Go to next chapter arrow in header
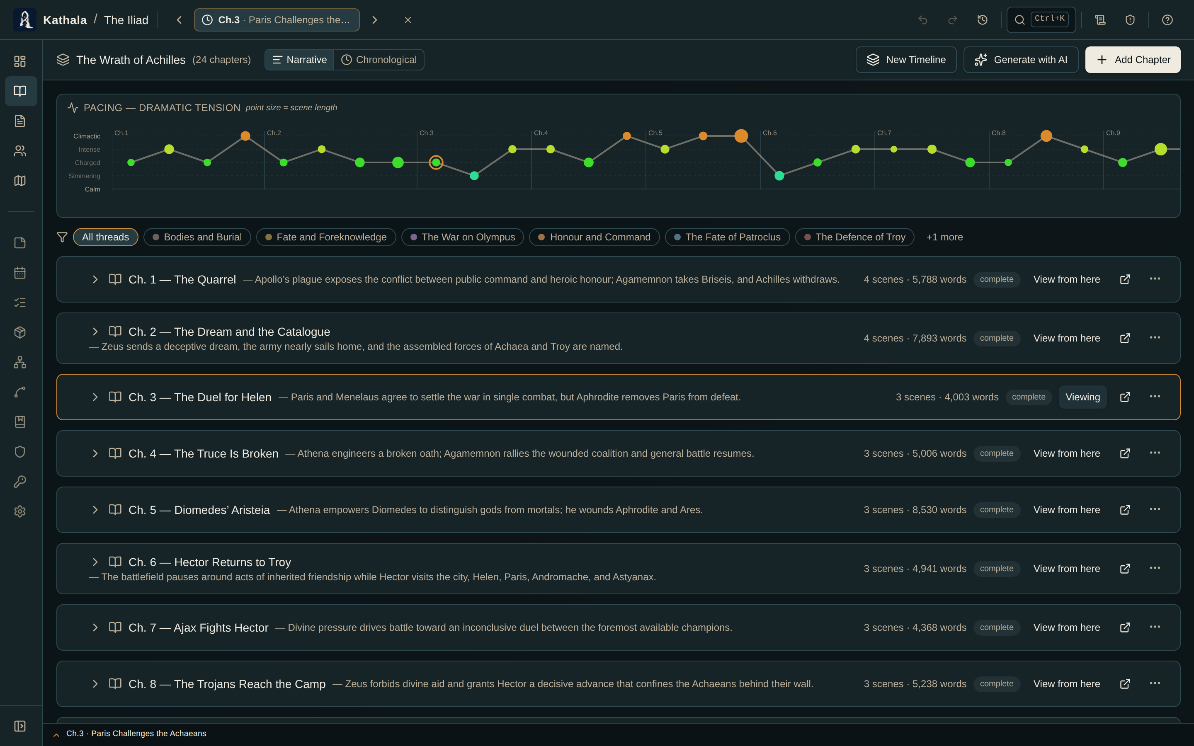This screenshot has height=746, width=1194. pyautogui.click(x=374, y=20)
